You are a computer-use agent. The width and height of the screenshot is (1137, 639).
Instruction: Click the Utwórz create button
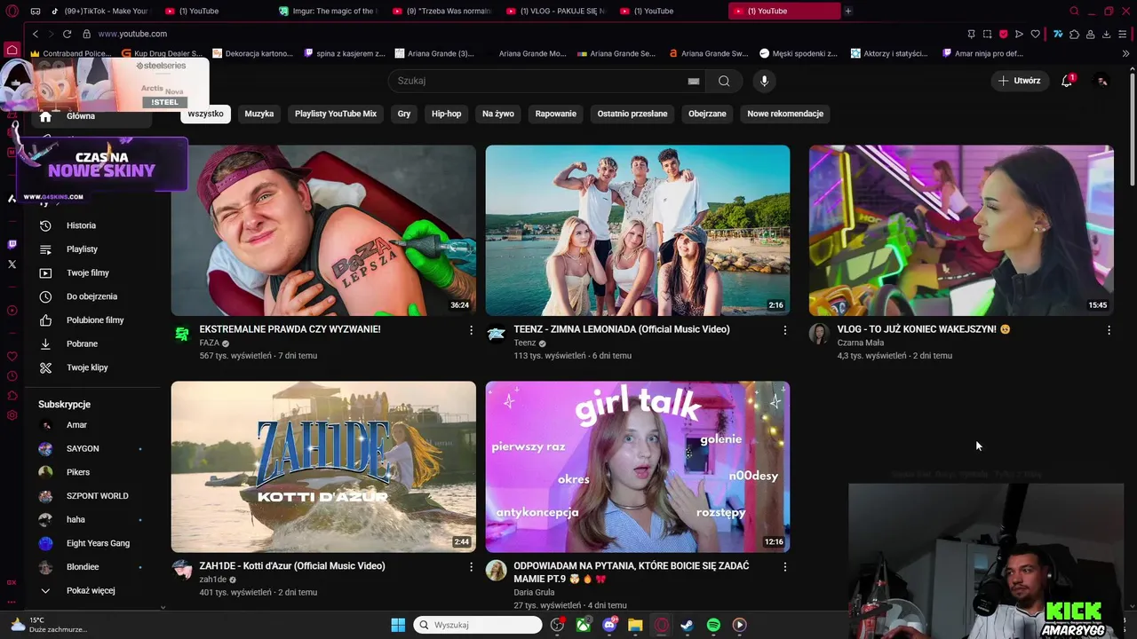click(x=1020, y=81)
